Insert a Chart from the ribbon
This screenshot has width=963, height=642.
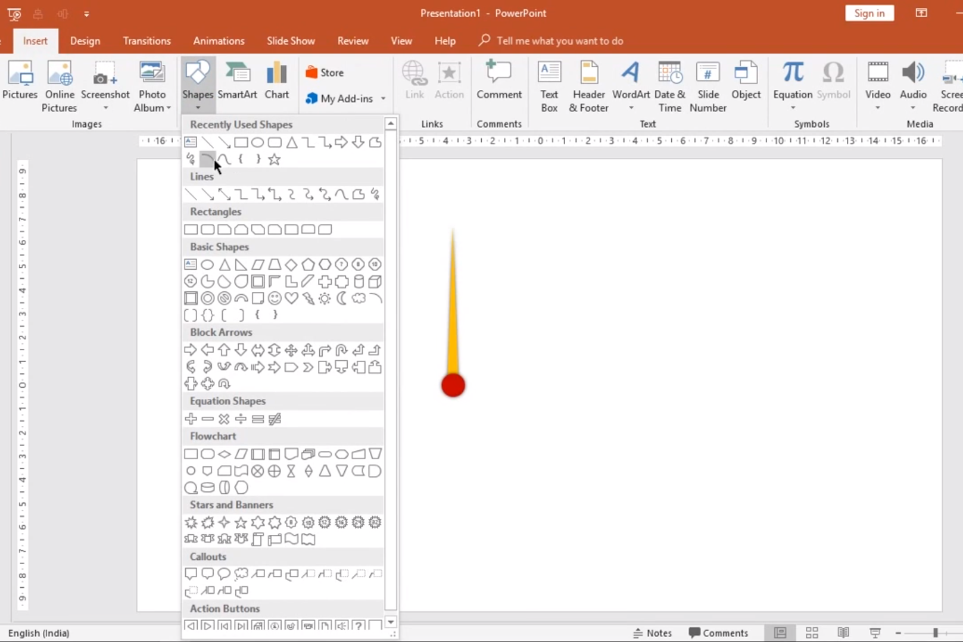(276, 80)
